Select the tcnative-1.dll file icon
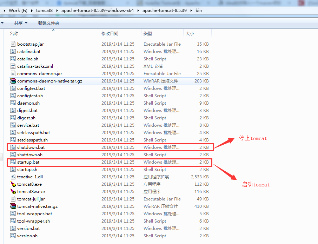 tap(13, 177)
